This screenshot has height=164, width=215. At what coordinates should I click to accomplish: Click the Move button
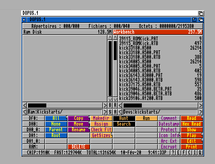(79, 124)
